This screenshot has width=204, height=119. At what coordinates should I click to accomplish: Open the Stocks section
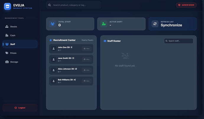click(x=20, y=27)
